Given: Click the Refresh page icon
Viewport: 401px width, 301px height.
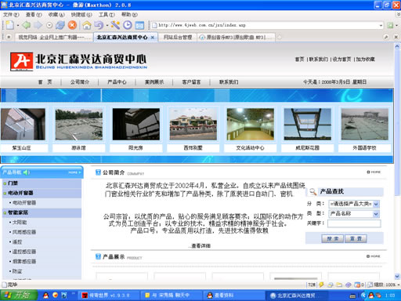Looking at the screenshot, I should [60, 25].
